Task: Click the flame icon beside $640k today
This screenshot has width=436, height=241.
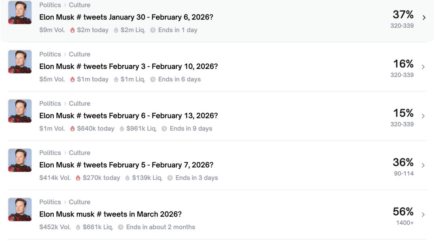Action: click(73, 129)
